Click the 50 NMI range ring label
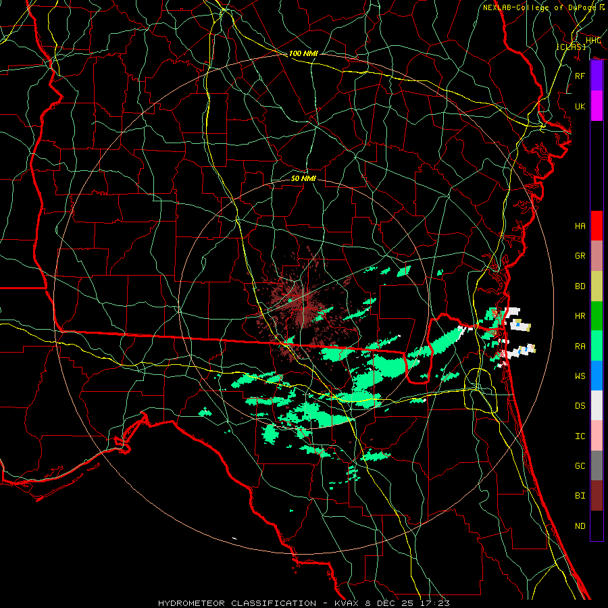This screenshot has height=608, width=608. coord(303,178)
